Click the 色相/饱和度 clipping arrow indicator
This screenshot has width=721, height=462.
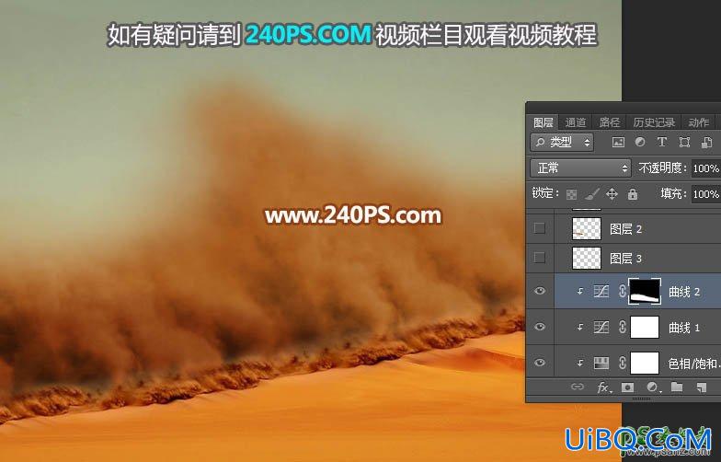coord(580,364)
